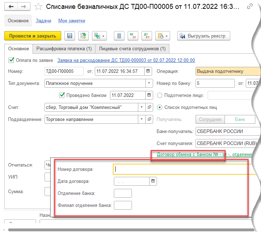
Task: Select the Список подотчетных лиц radio button
Action: coord(159,107)
